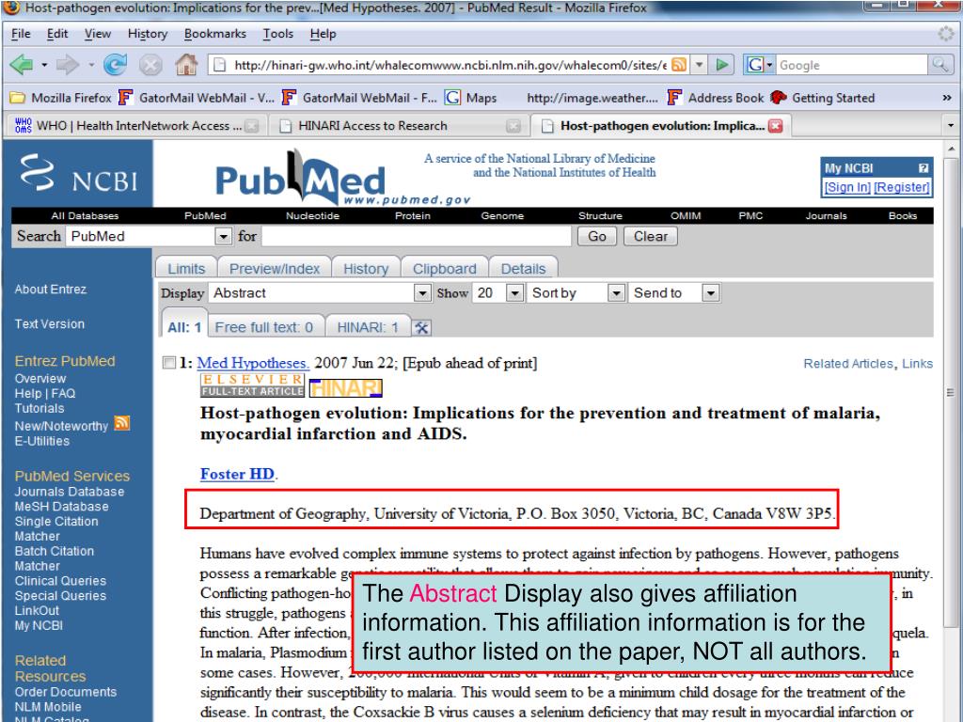The image size is (963, 722).
Task: Click the PubMed search for text field
Action: point(416,236)
